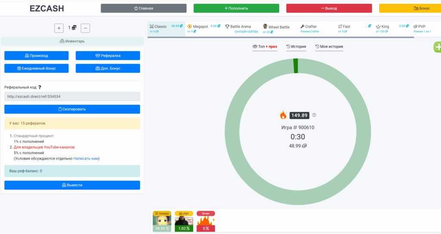Select the player avatar with 1.02%
This screenshot has height=234, width=441.
[x=184, y=222]
